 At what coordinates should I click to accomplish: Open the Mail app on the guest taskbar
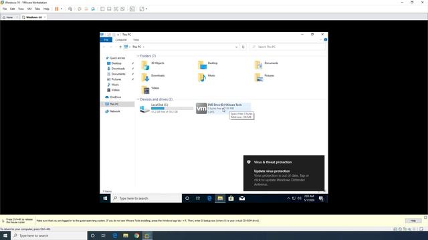coord(242,199)
